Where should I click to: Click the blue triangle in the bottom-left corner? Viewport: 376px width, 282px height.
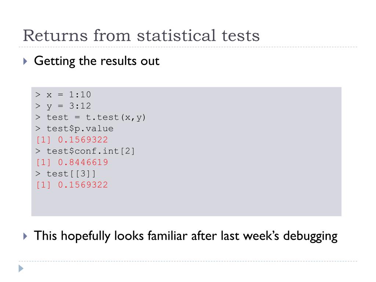(21, 269)
